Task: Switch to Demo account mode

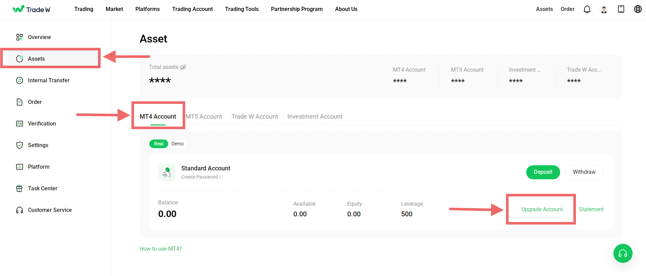Action: coord(177,144)
